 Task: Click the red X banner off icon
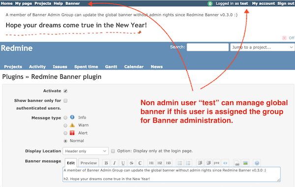point(284,38)
